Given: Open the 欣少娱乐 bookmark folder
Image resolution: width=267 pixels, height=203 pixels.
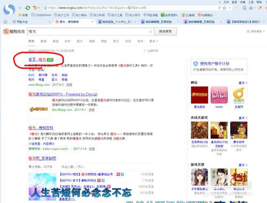Looking at the screenshot, I should [79, 15].
